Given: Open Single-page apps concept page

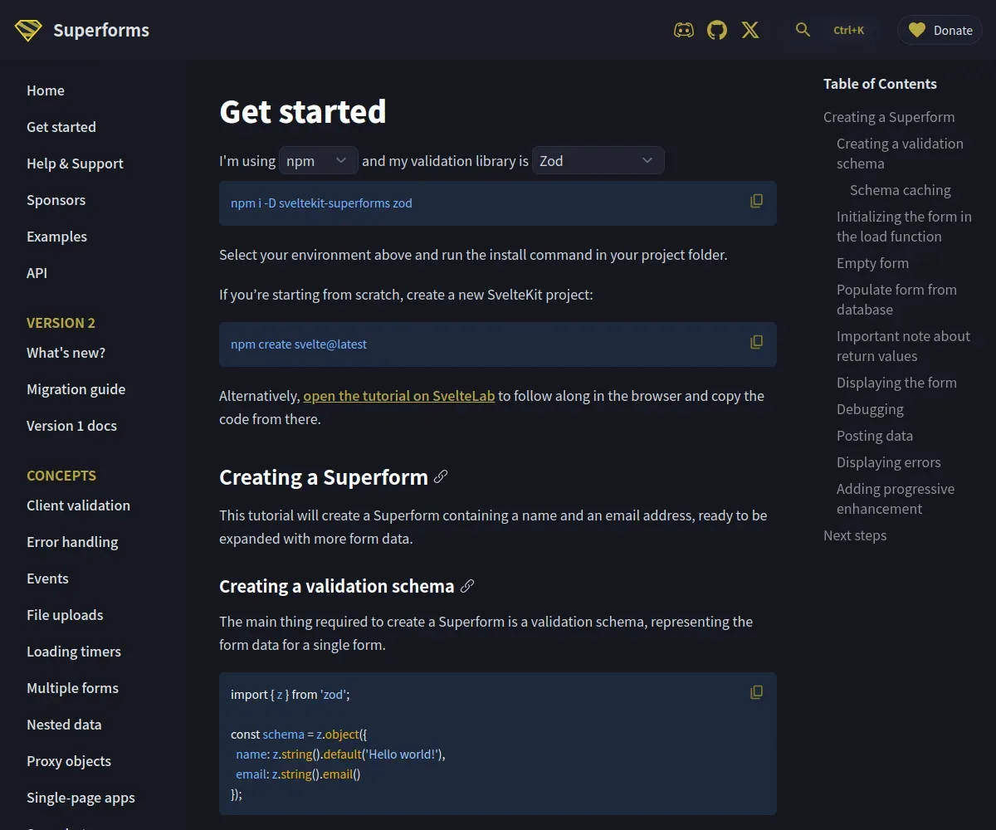Looking at the screenshot, I should click(81, 798).
